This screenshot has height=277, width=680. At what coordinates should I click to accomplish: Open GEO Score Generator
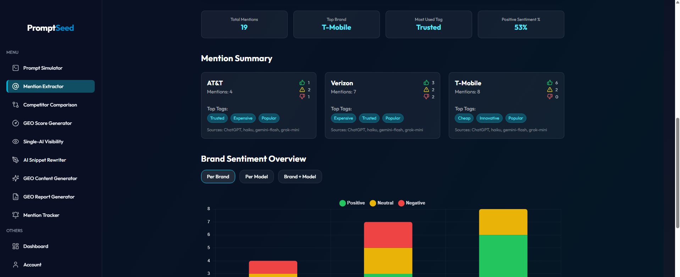pos(50,123)
